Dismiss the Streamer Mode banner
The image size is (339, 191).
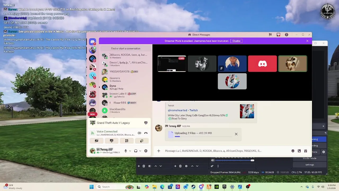(x=307, y=41)
